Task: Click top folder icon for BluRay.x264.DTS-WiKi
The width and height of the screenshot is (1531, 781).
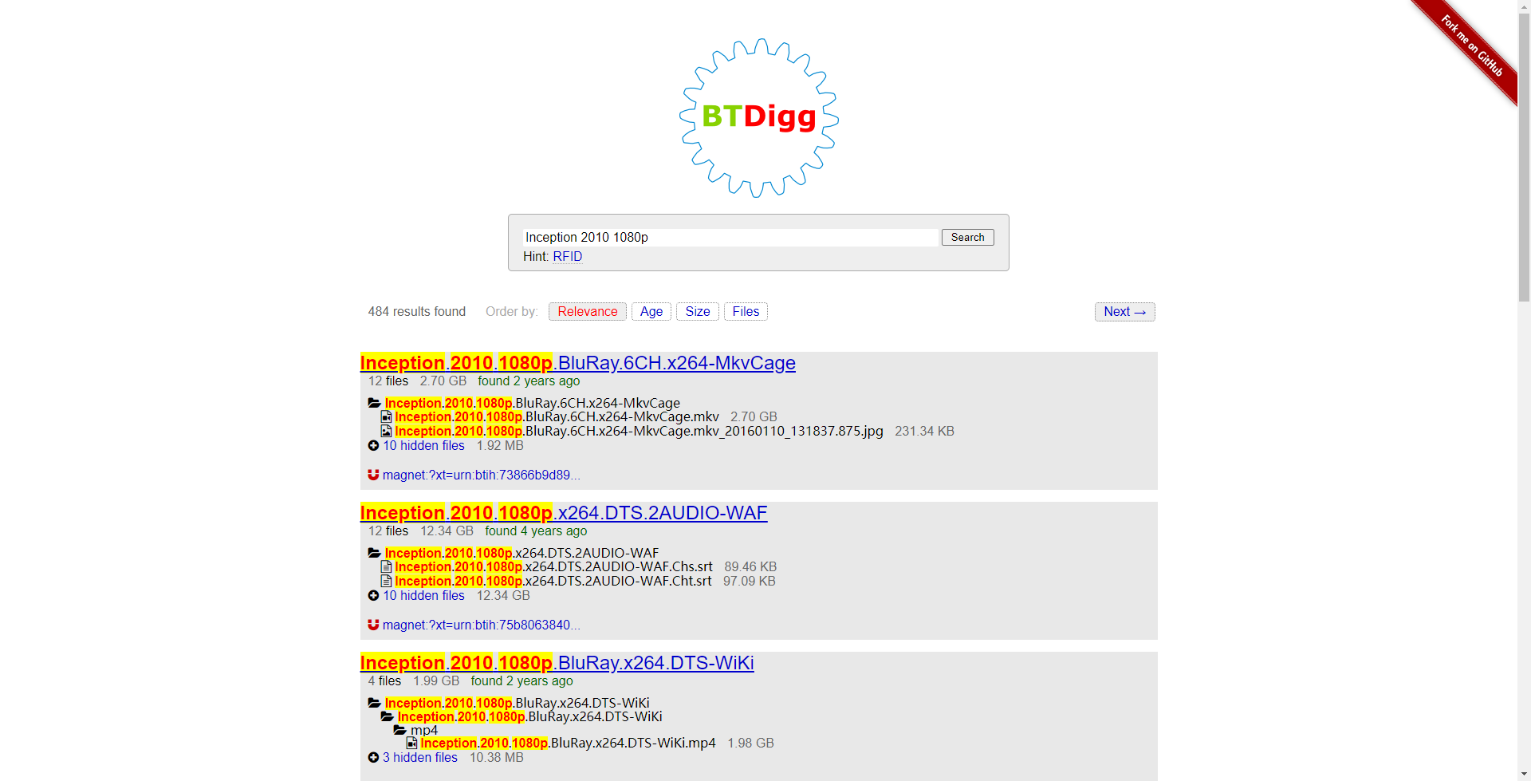Action: click(x=374, y=703)
